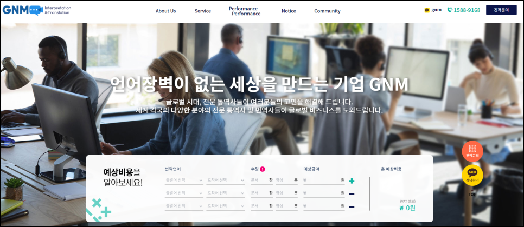Image resolution: width=524 pixels, height=227 pixels.
Task: Click the yellow TALK 상담하기 floating icon
Action: [x=472, y=175]
